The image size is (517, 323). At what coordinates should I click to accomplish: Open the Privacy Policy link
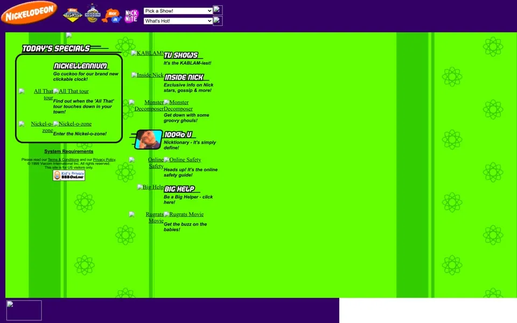(104, 159)
